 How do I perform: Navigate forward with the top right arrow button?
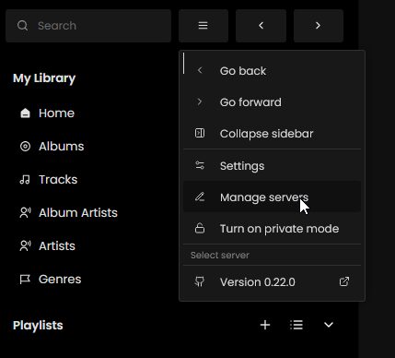(319, 26)
